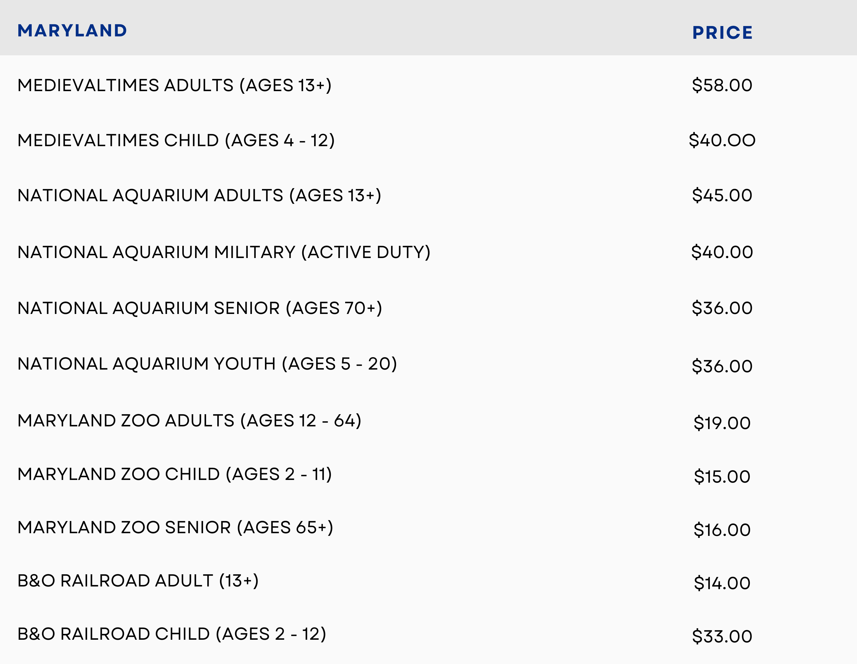Click the $58.00 price
The image size is (857, 664).
(722, 85)
